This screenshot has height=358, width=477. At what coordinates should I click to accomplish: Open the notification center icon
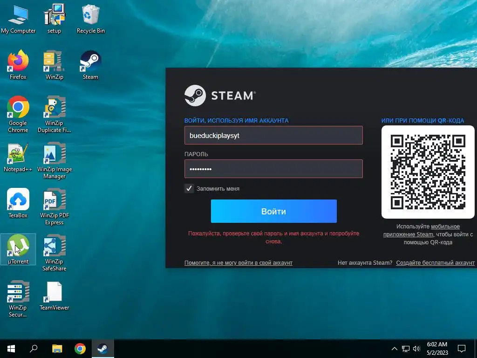click(462, 349)
